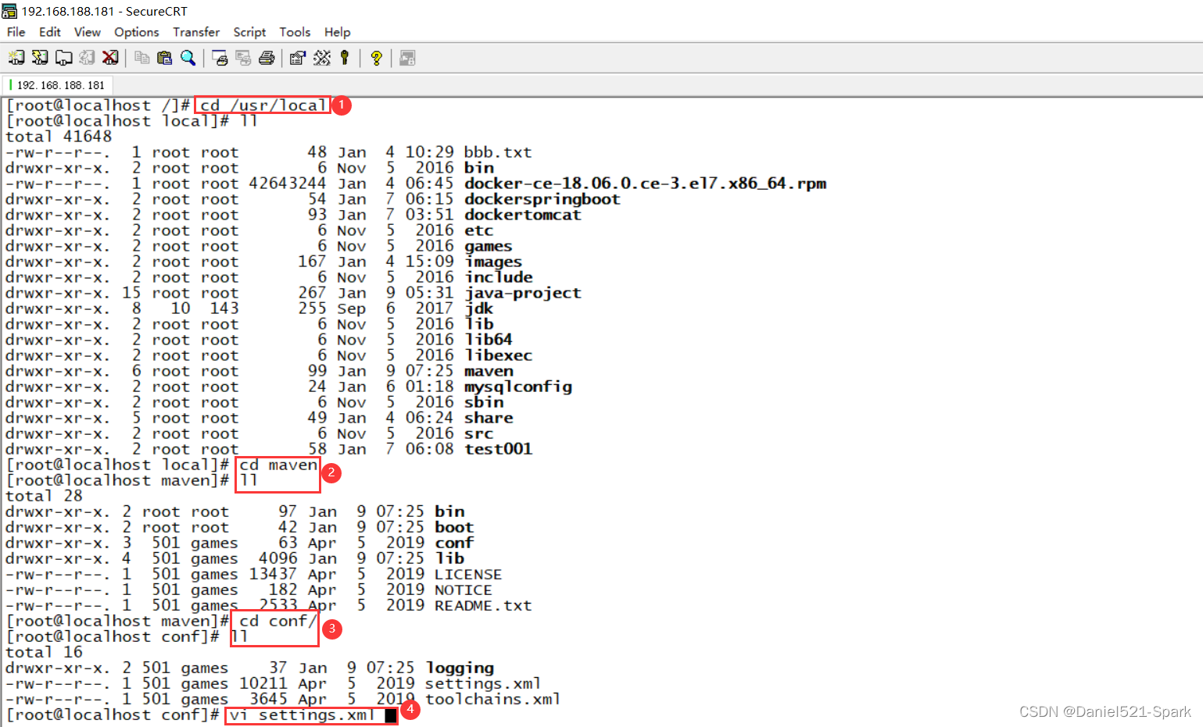Image resolution: width=1203 pixels, height=727 pixels.
Task: Click the grayed Reconnect toolbar icon
Action: click(x=88, y=58)
